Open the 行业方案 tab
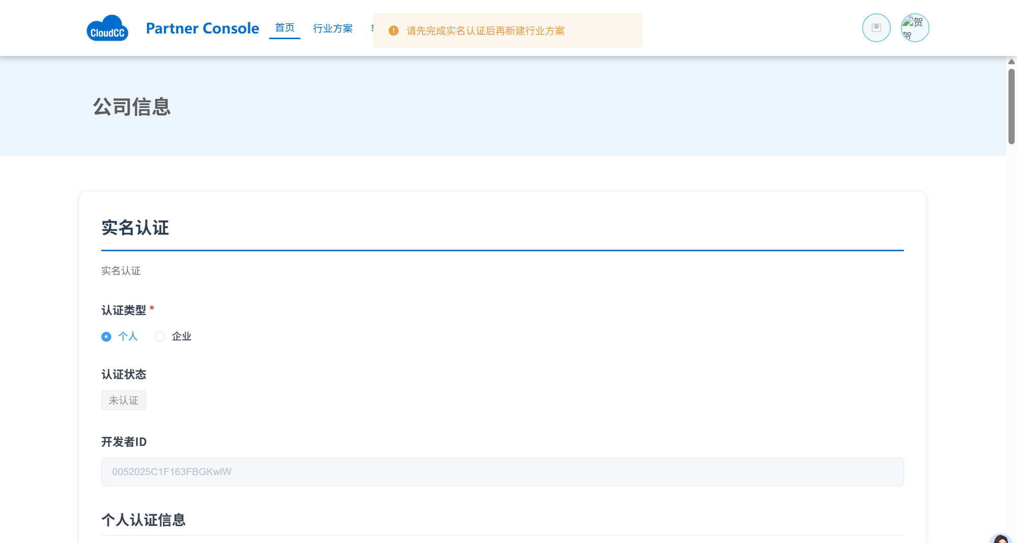This screenshot has height=543, width=1017. (x=333, y=28)
